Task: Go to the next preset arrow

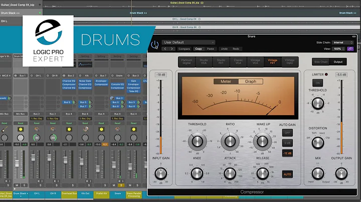Action: coord(172,48)
